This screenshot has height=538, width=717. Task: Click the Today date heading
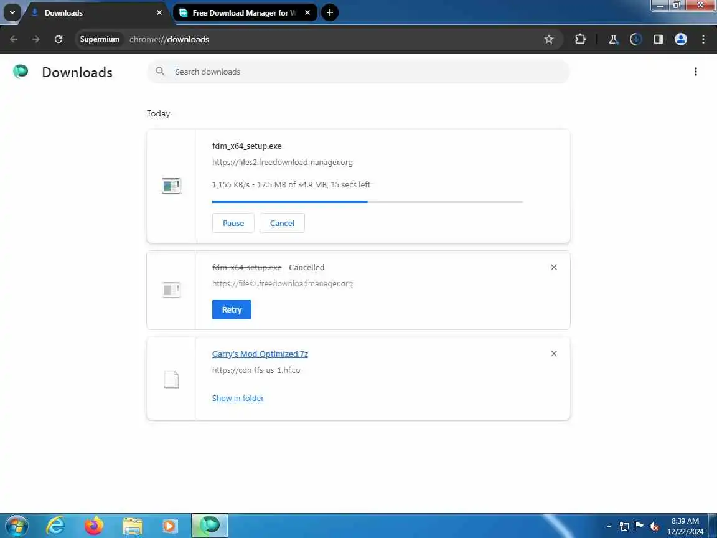(158, 113)
